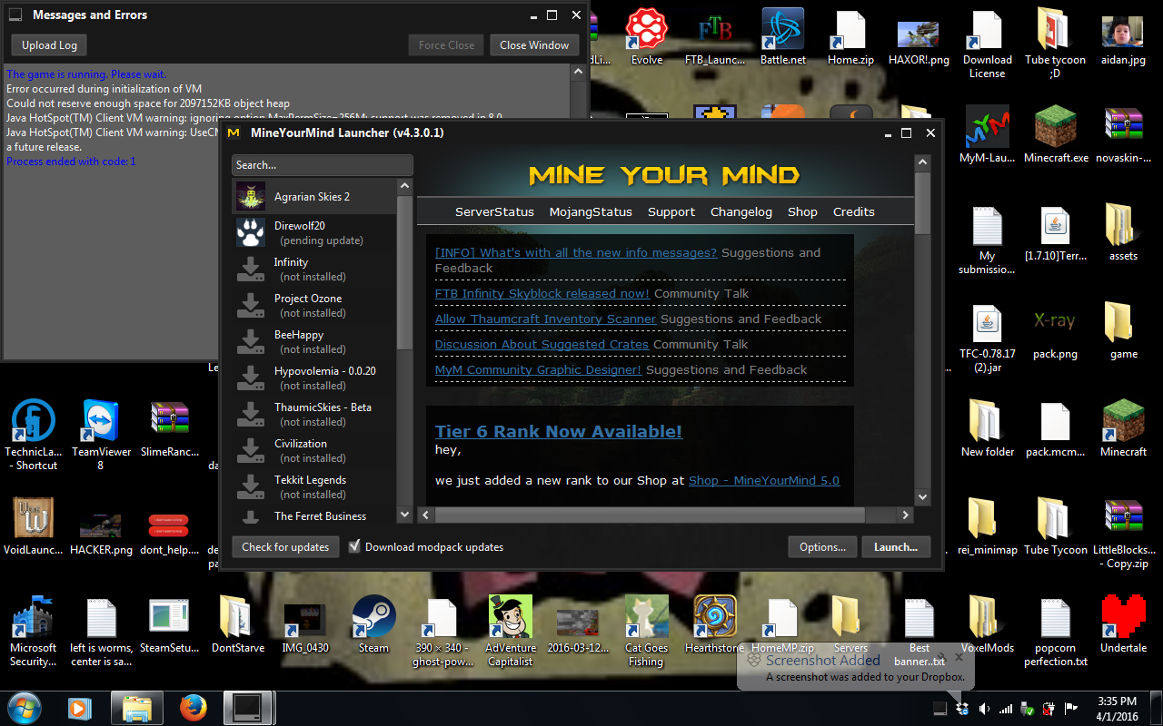1163x726 pixels.
Task: Click the Windows Start button
Action: [24, 708]
